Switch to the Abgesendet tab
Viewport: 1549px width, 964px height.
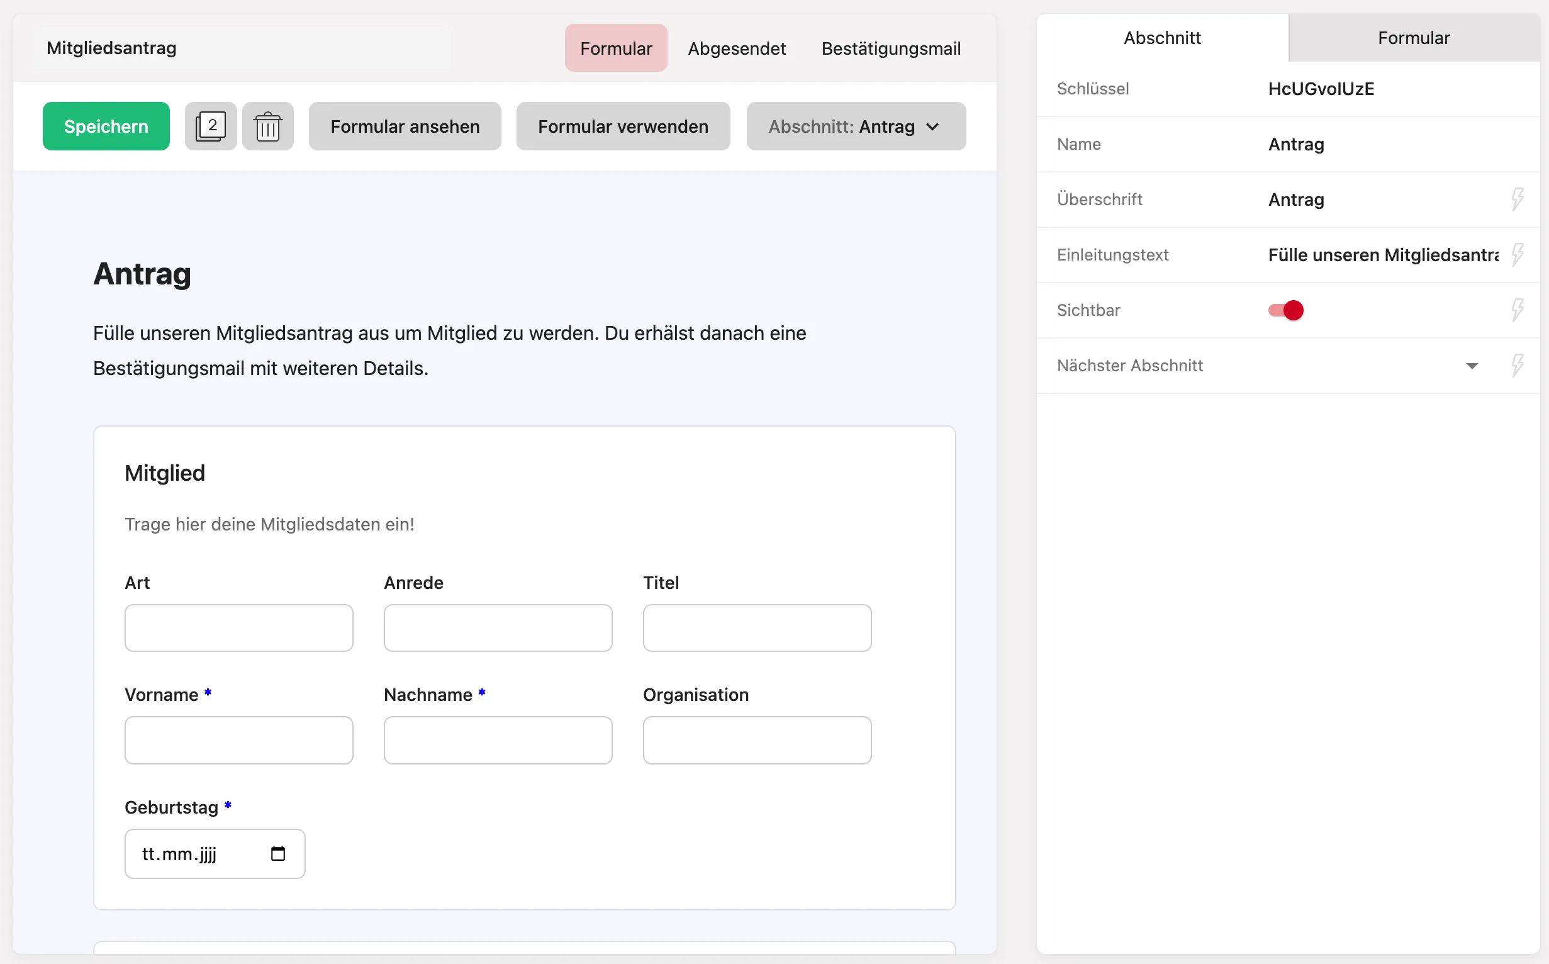[x=737, y=48]
